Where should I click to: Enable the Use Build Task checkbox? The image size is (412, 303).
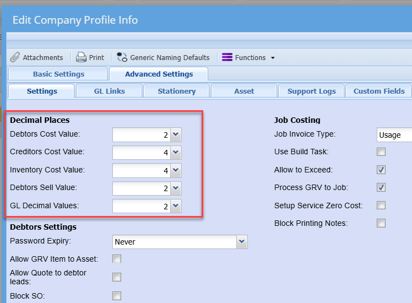coord(381,152)
